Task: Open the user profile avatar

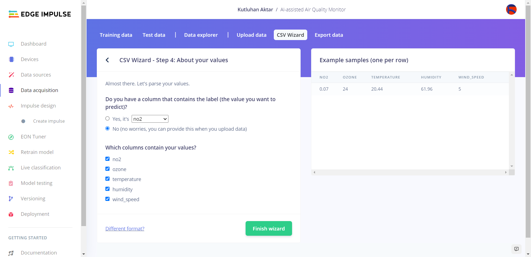Action: coord(511,10)
